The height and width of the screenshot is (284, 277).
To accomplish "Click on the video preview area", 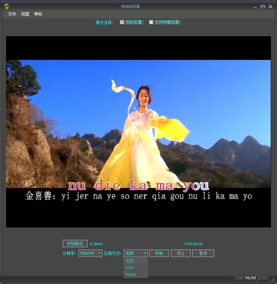I will [138, 132].
